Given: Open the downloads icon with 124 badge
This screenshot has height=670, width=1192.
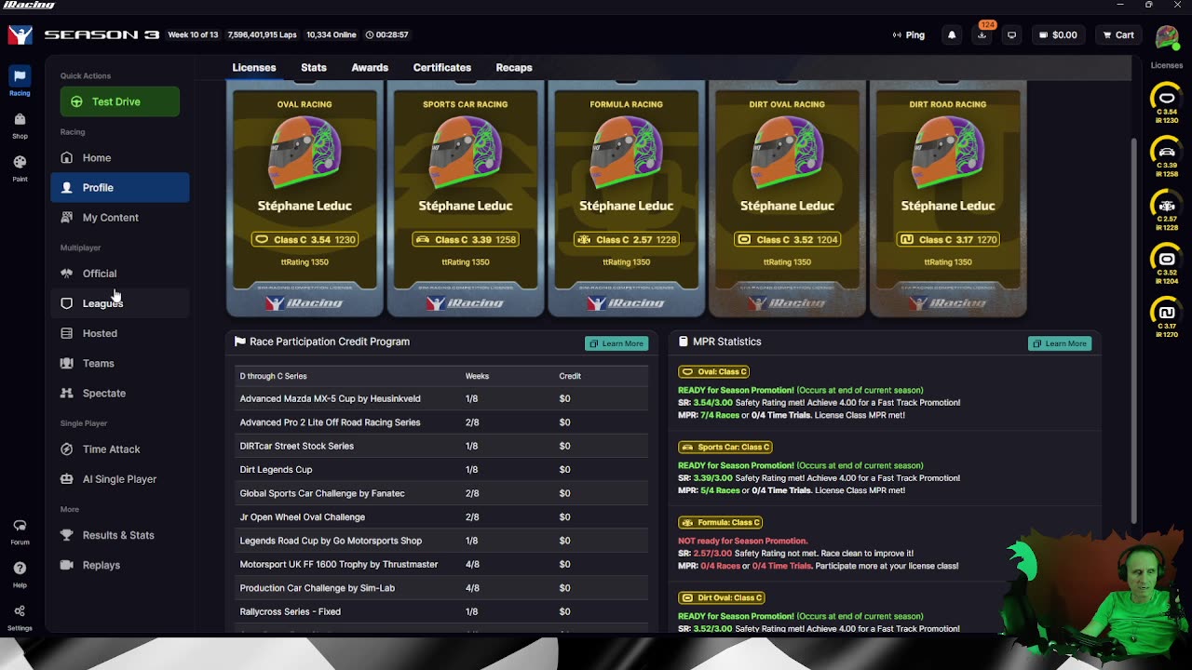Looking at the screenshot, I should (x=982, y=35).
